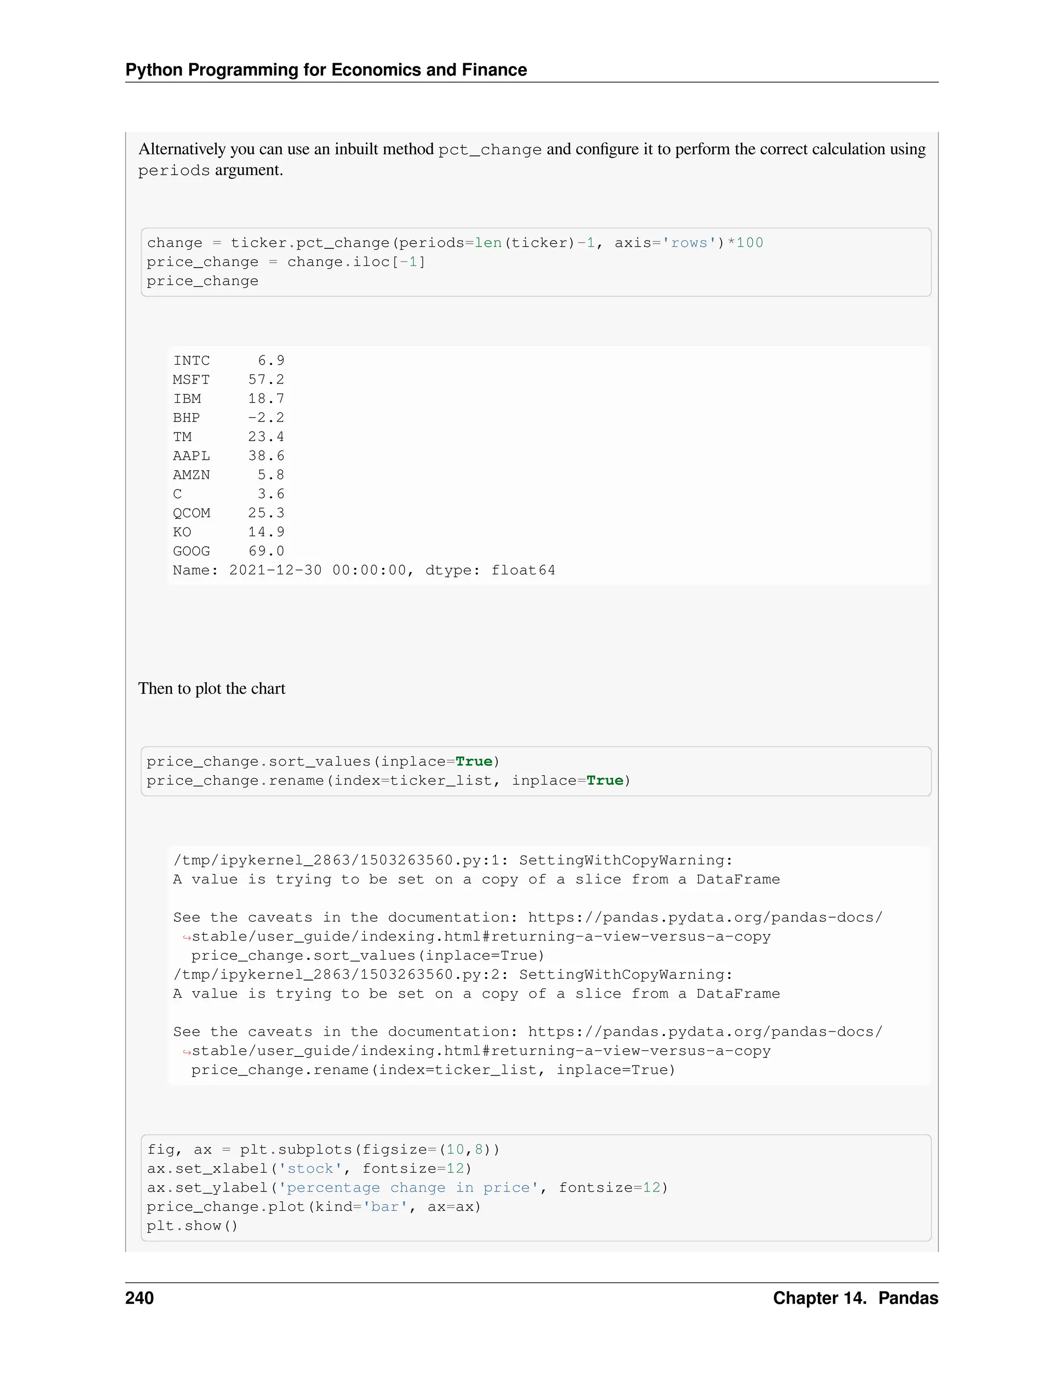Click the 'AMZN 5.8' output row
Screen dimensions: 1064x1377
pos(229,475)
